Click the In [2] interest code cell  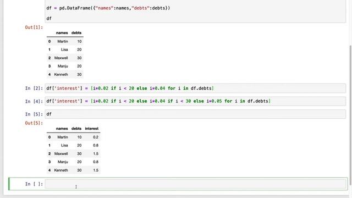195,88
